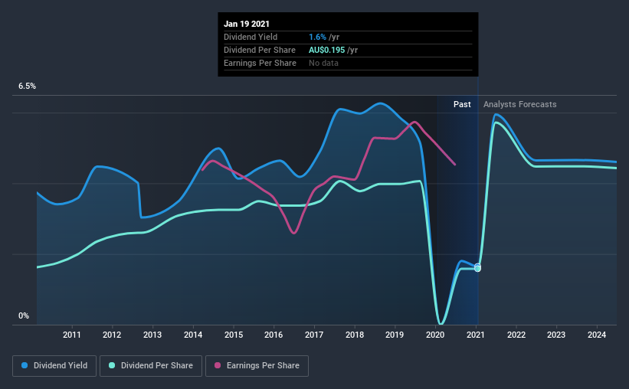
Task: Click the Past region label
Action: click(462, 104)
